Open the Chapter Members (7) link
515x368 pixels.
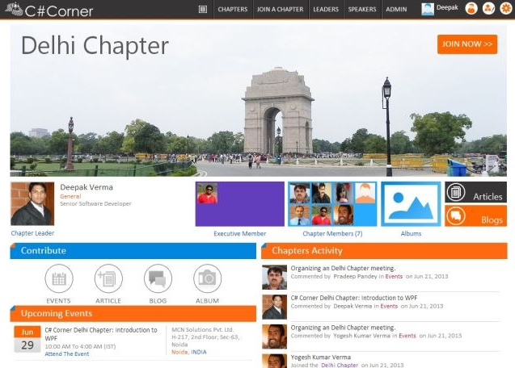[332, 233]
